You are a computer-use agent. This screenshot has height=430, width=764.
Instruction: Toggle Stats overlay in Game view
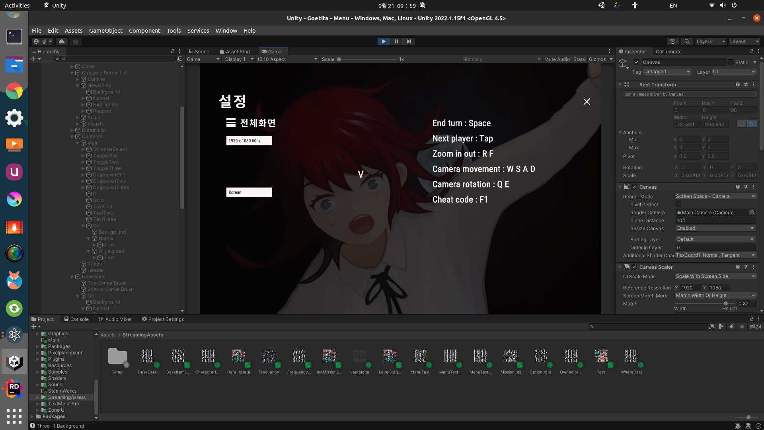pyautogui.click(x=579, y=59)
